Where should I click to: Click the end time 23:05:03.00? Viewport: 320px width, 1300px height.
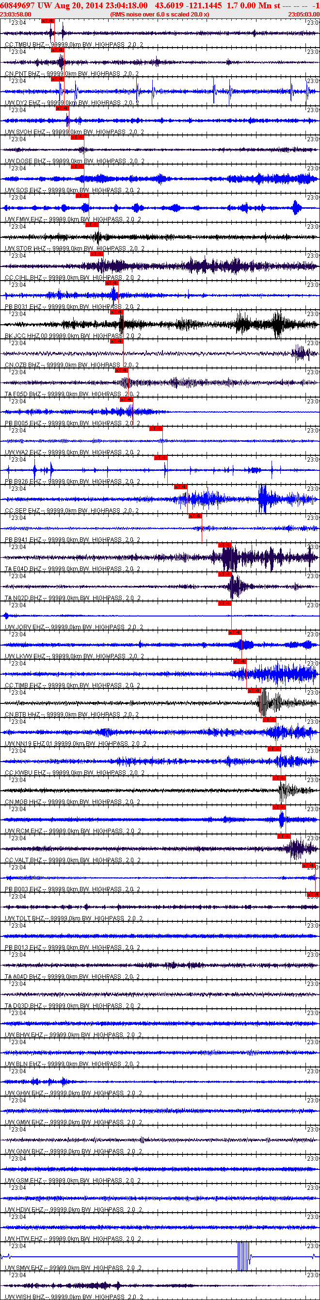pos(304,15)
